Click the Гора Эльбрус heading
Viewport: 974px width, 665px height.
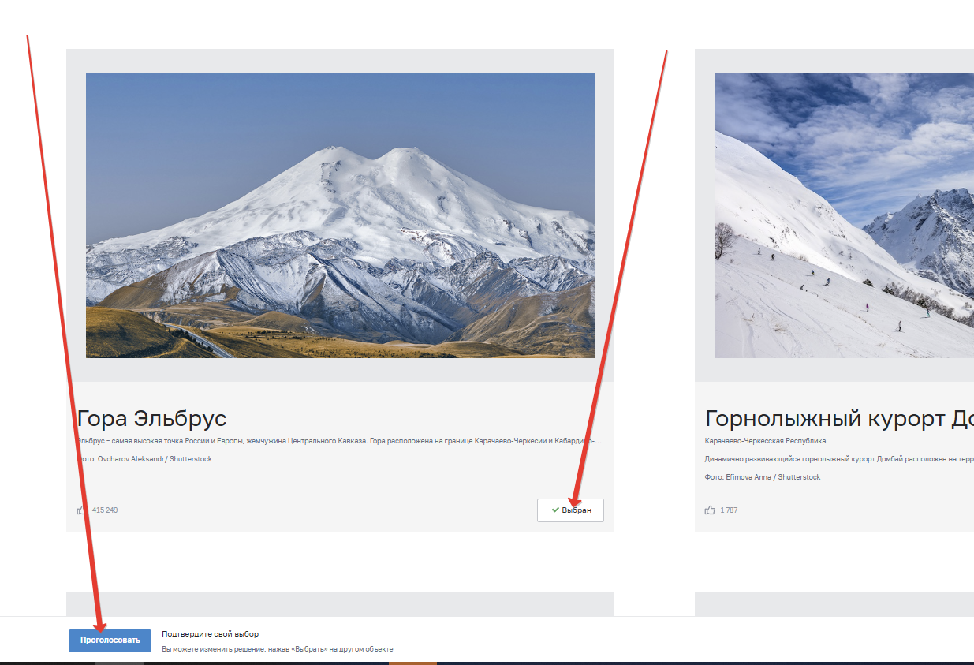[x=152, y=418]
